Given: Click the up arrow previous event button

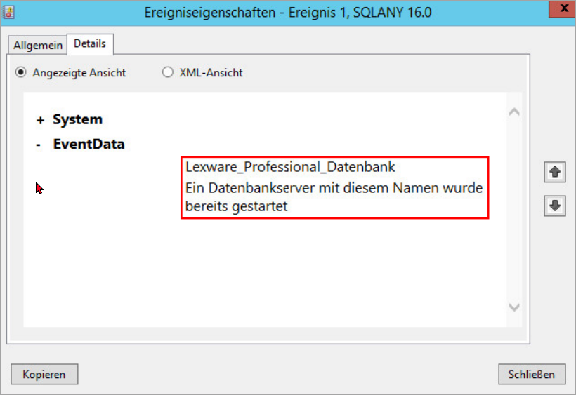Looking at the screenshot, I should point(555,172).
